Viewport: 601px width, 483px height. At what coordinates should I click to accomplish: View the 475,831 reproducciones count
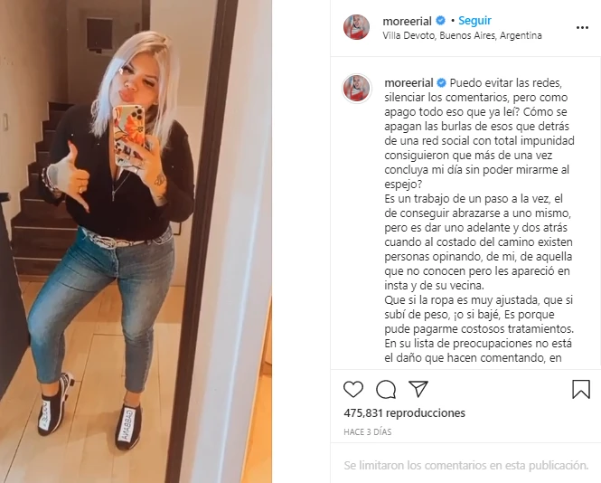tap(404, 412)
